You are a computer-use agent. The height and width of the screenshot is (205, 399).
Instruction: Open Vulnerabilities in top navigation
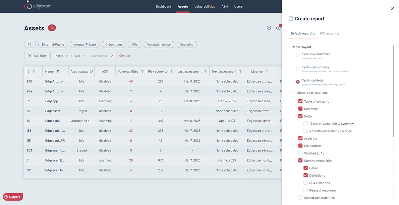(x=205, y=6)
